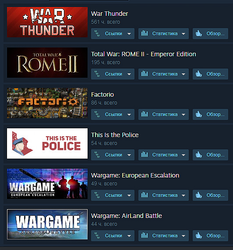Click the thumbs-up icon for This Is the Police
This screenshot has width=233, height=250.
tap(199, 155)
